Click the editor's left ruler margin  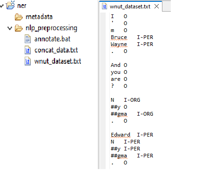click(x=103, y=91)
